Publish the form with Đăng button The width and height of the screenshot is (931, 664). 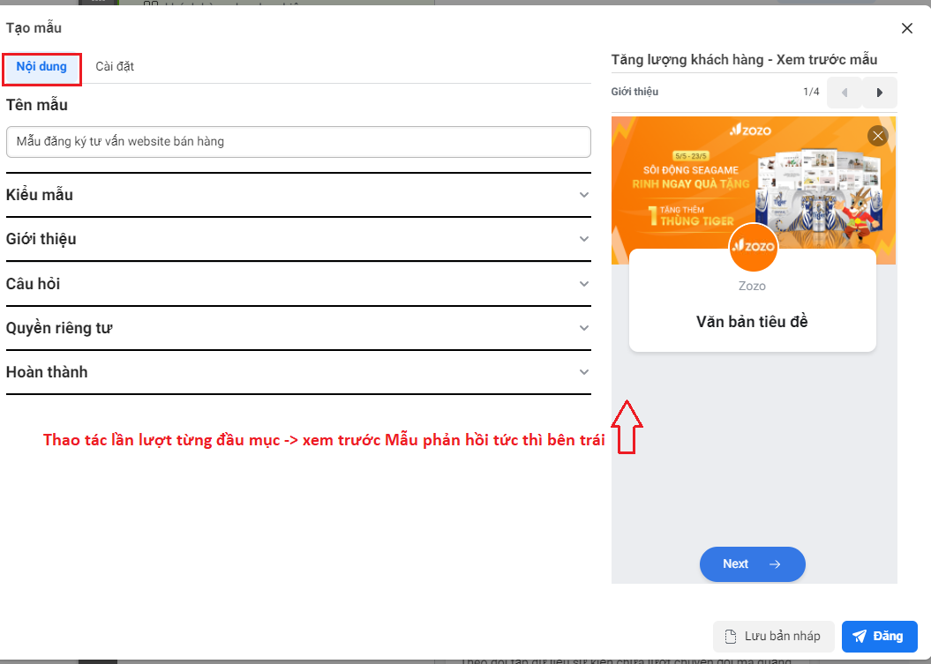tap(879, 637)
